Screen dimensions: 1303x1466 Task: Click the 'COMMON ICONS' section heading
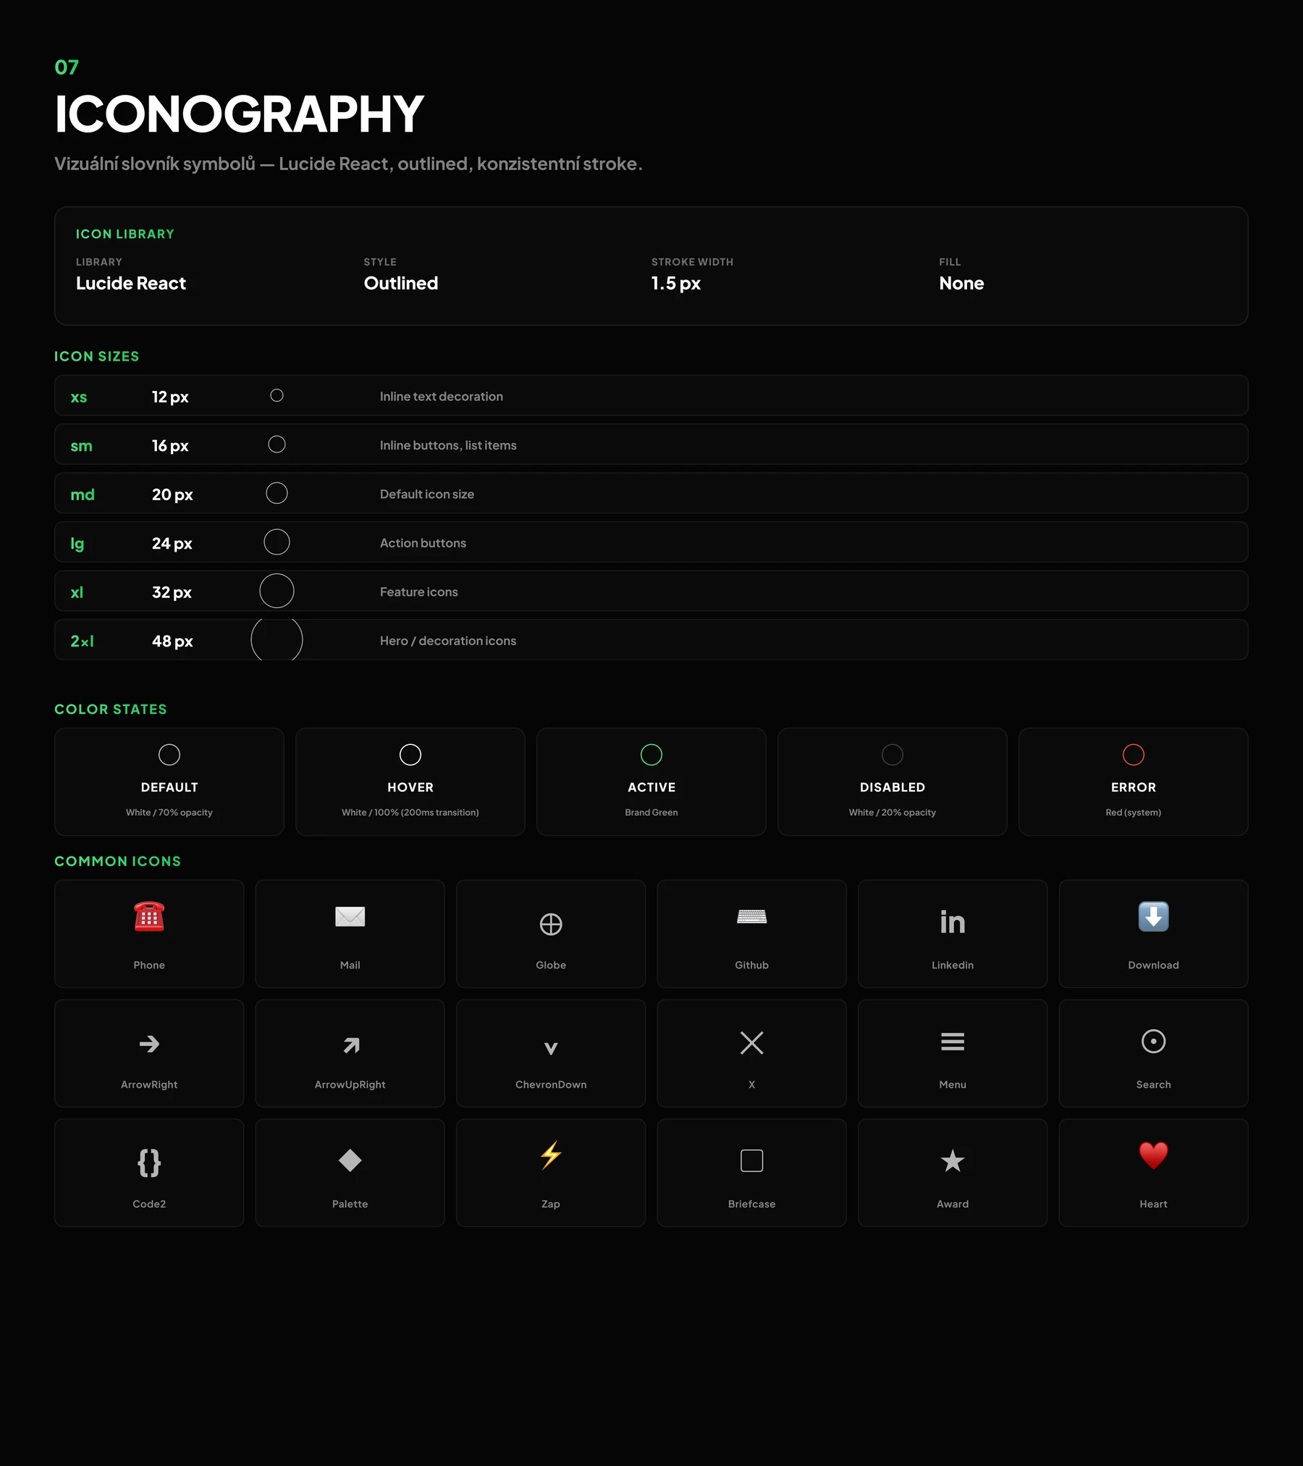point(118,861)
